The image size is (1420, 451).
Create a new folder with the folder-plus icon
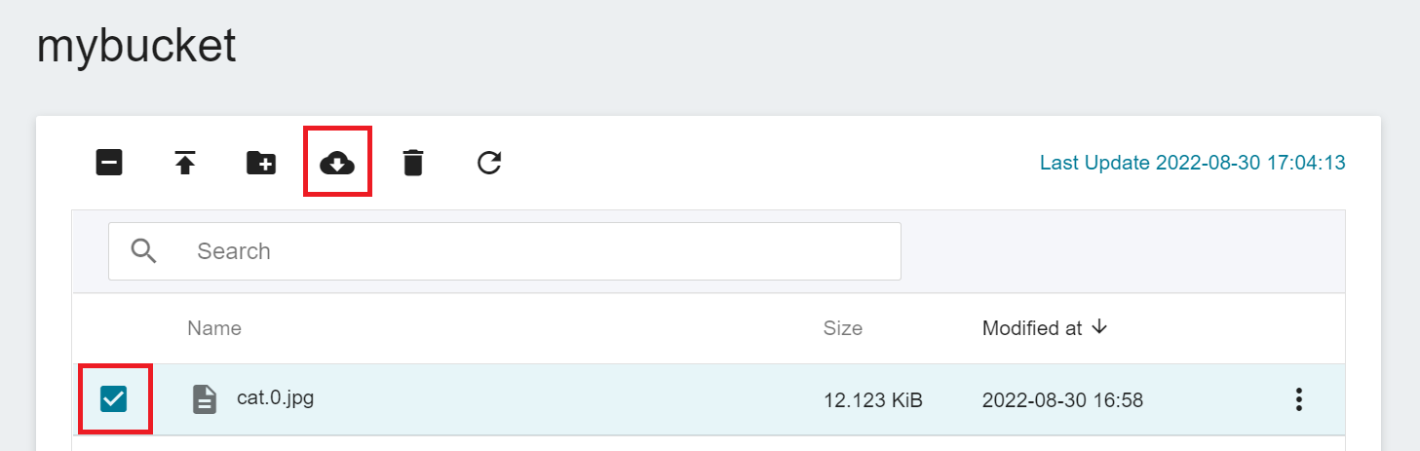pos(261,163)
